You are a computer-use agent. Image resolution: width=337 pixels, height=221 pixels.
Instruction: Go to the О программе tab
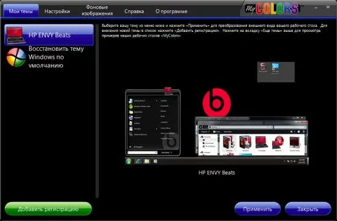coord(172,12)
